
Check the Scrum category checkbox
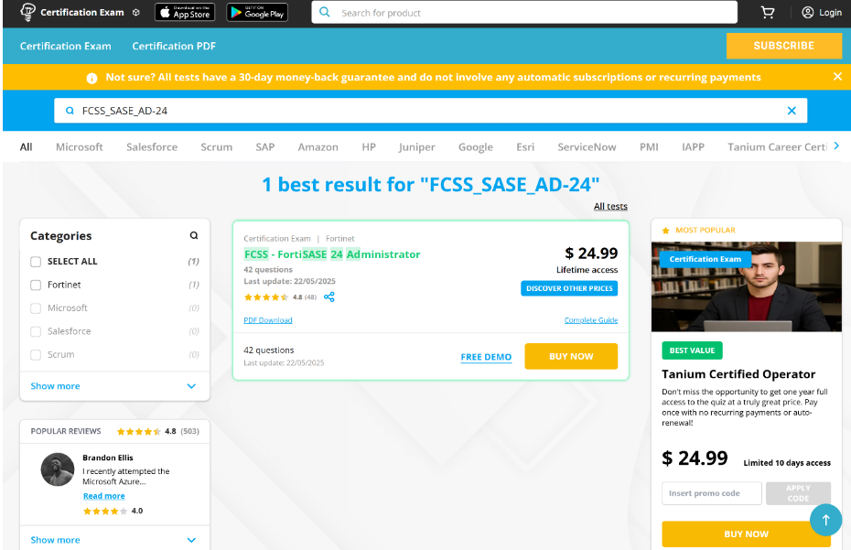[x=36, y=355]
